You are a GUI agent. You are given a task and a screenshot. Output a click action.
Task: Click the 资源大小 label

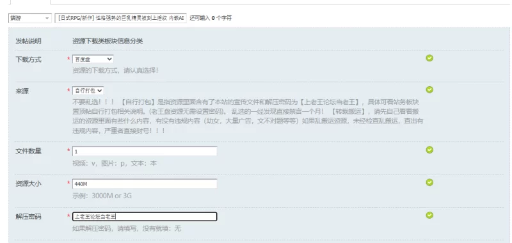[x=28, y=184]
